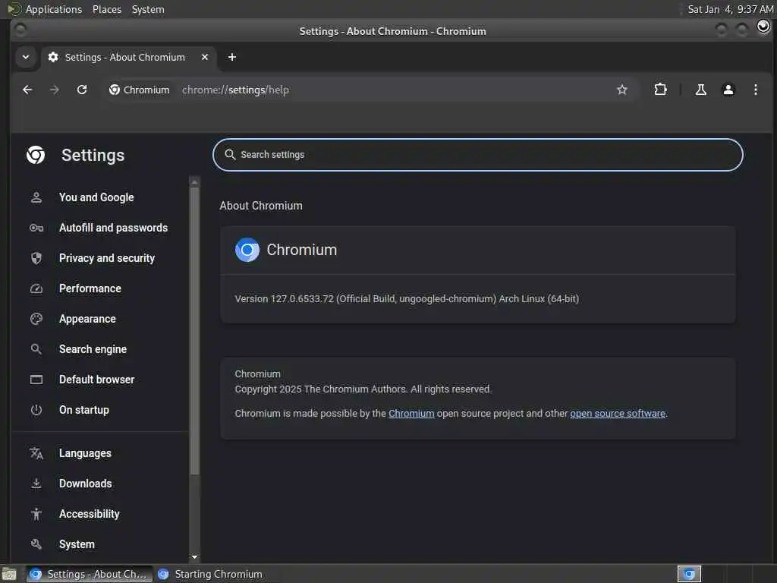Open the open source software link
The image size is (777, 583).
618,414
